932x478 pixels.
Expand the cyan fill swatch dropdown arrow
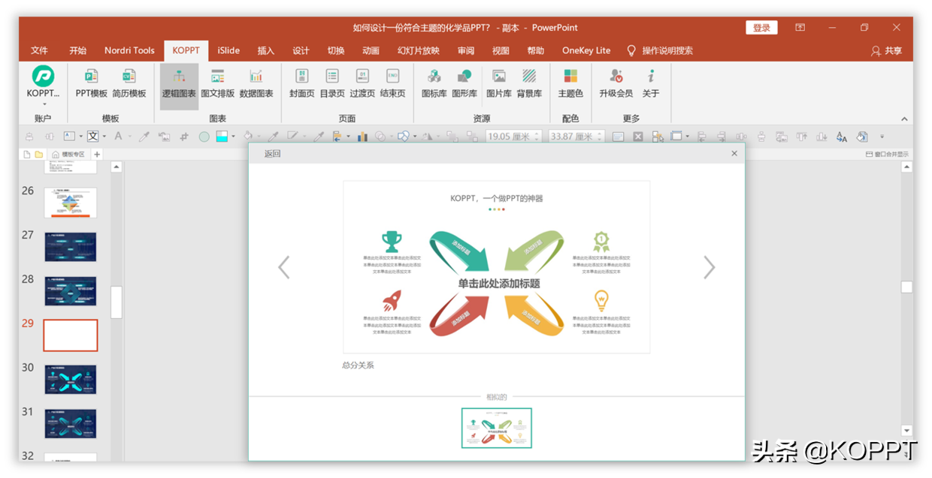[233, 137]
